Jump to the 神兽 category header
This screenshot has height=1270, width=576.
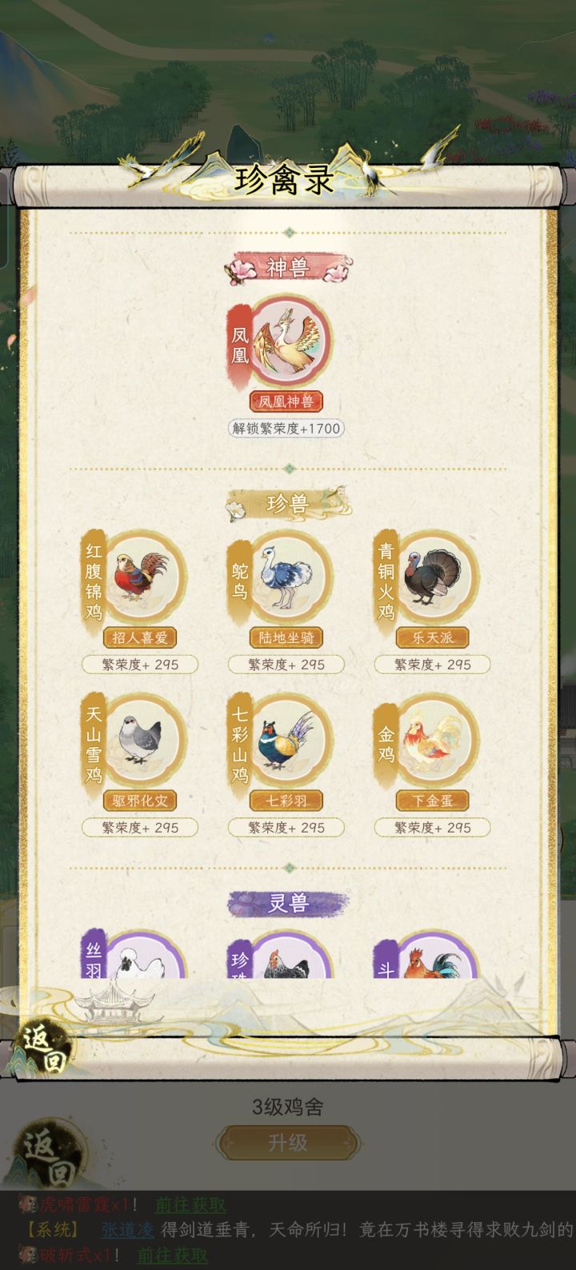(x=288, y=268)
